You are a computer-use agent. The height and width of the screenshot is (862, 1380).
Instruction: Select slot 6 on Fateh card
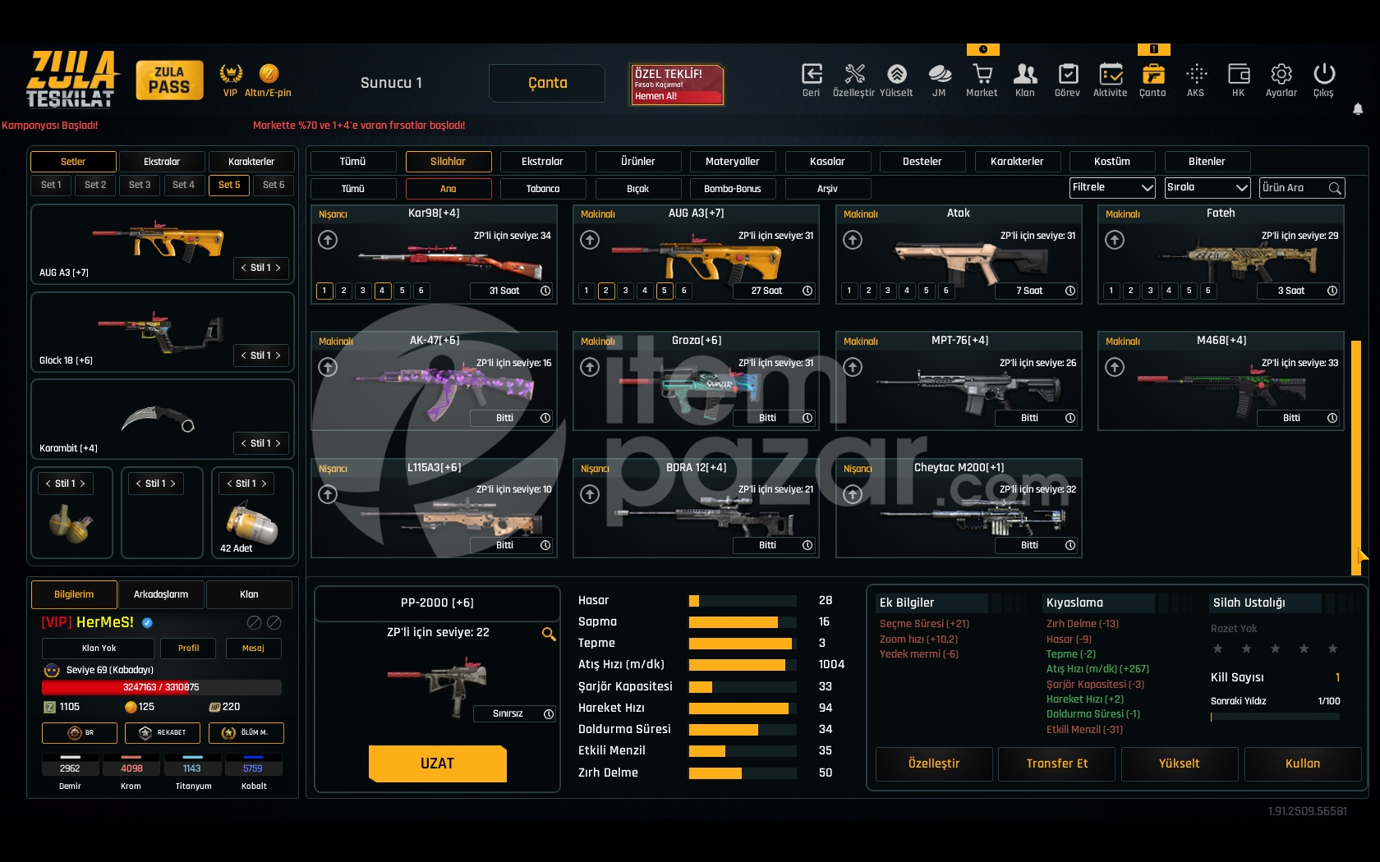tap(1208, 291)
